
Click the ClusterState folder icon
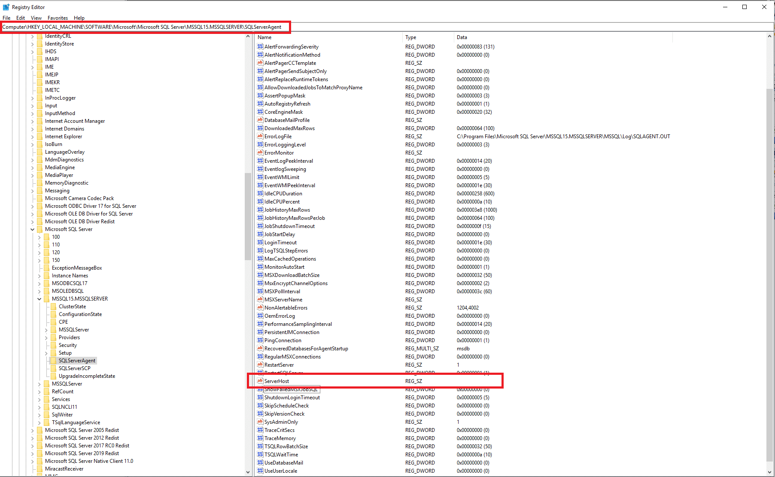pos(54,307)
